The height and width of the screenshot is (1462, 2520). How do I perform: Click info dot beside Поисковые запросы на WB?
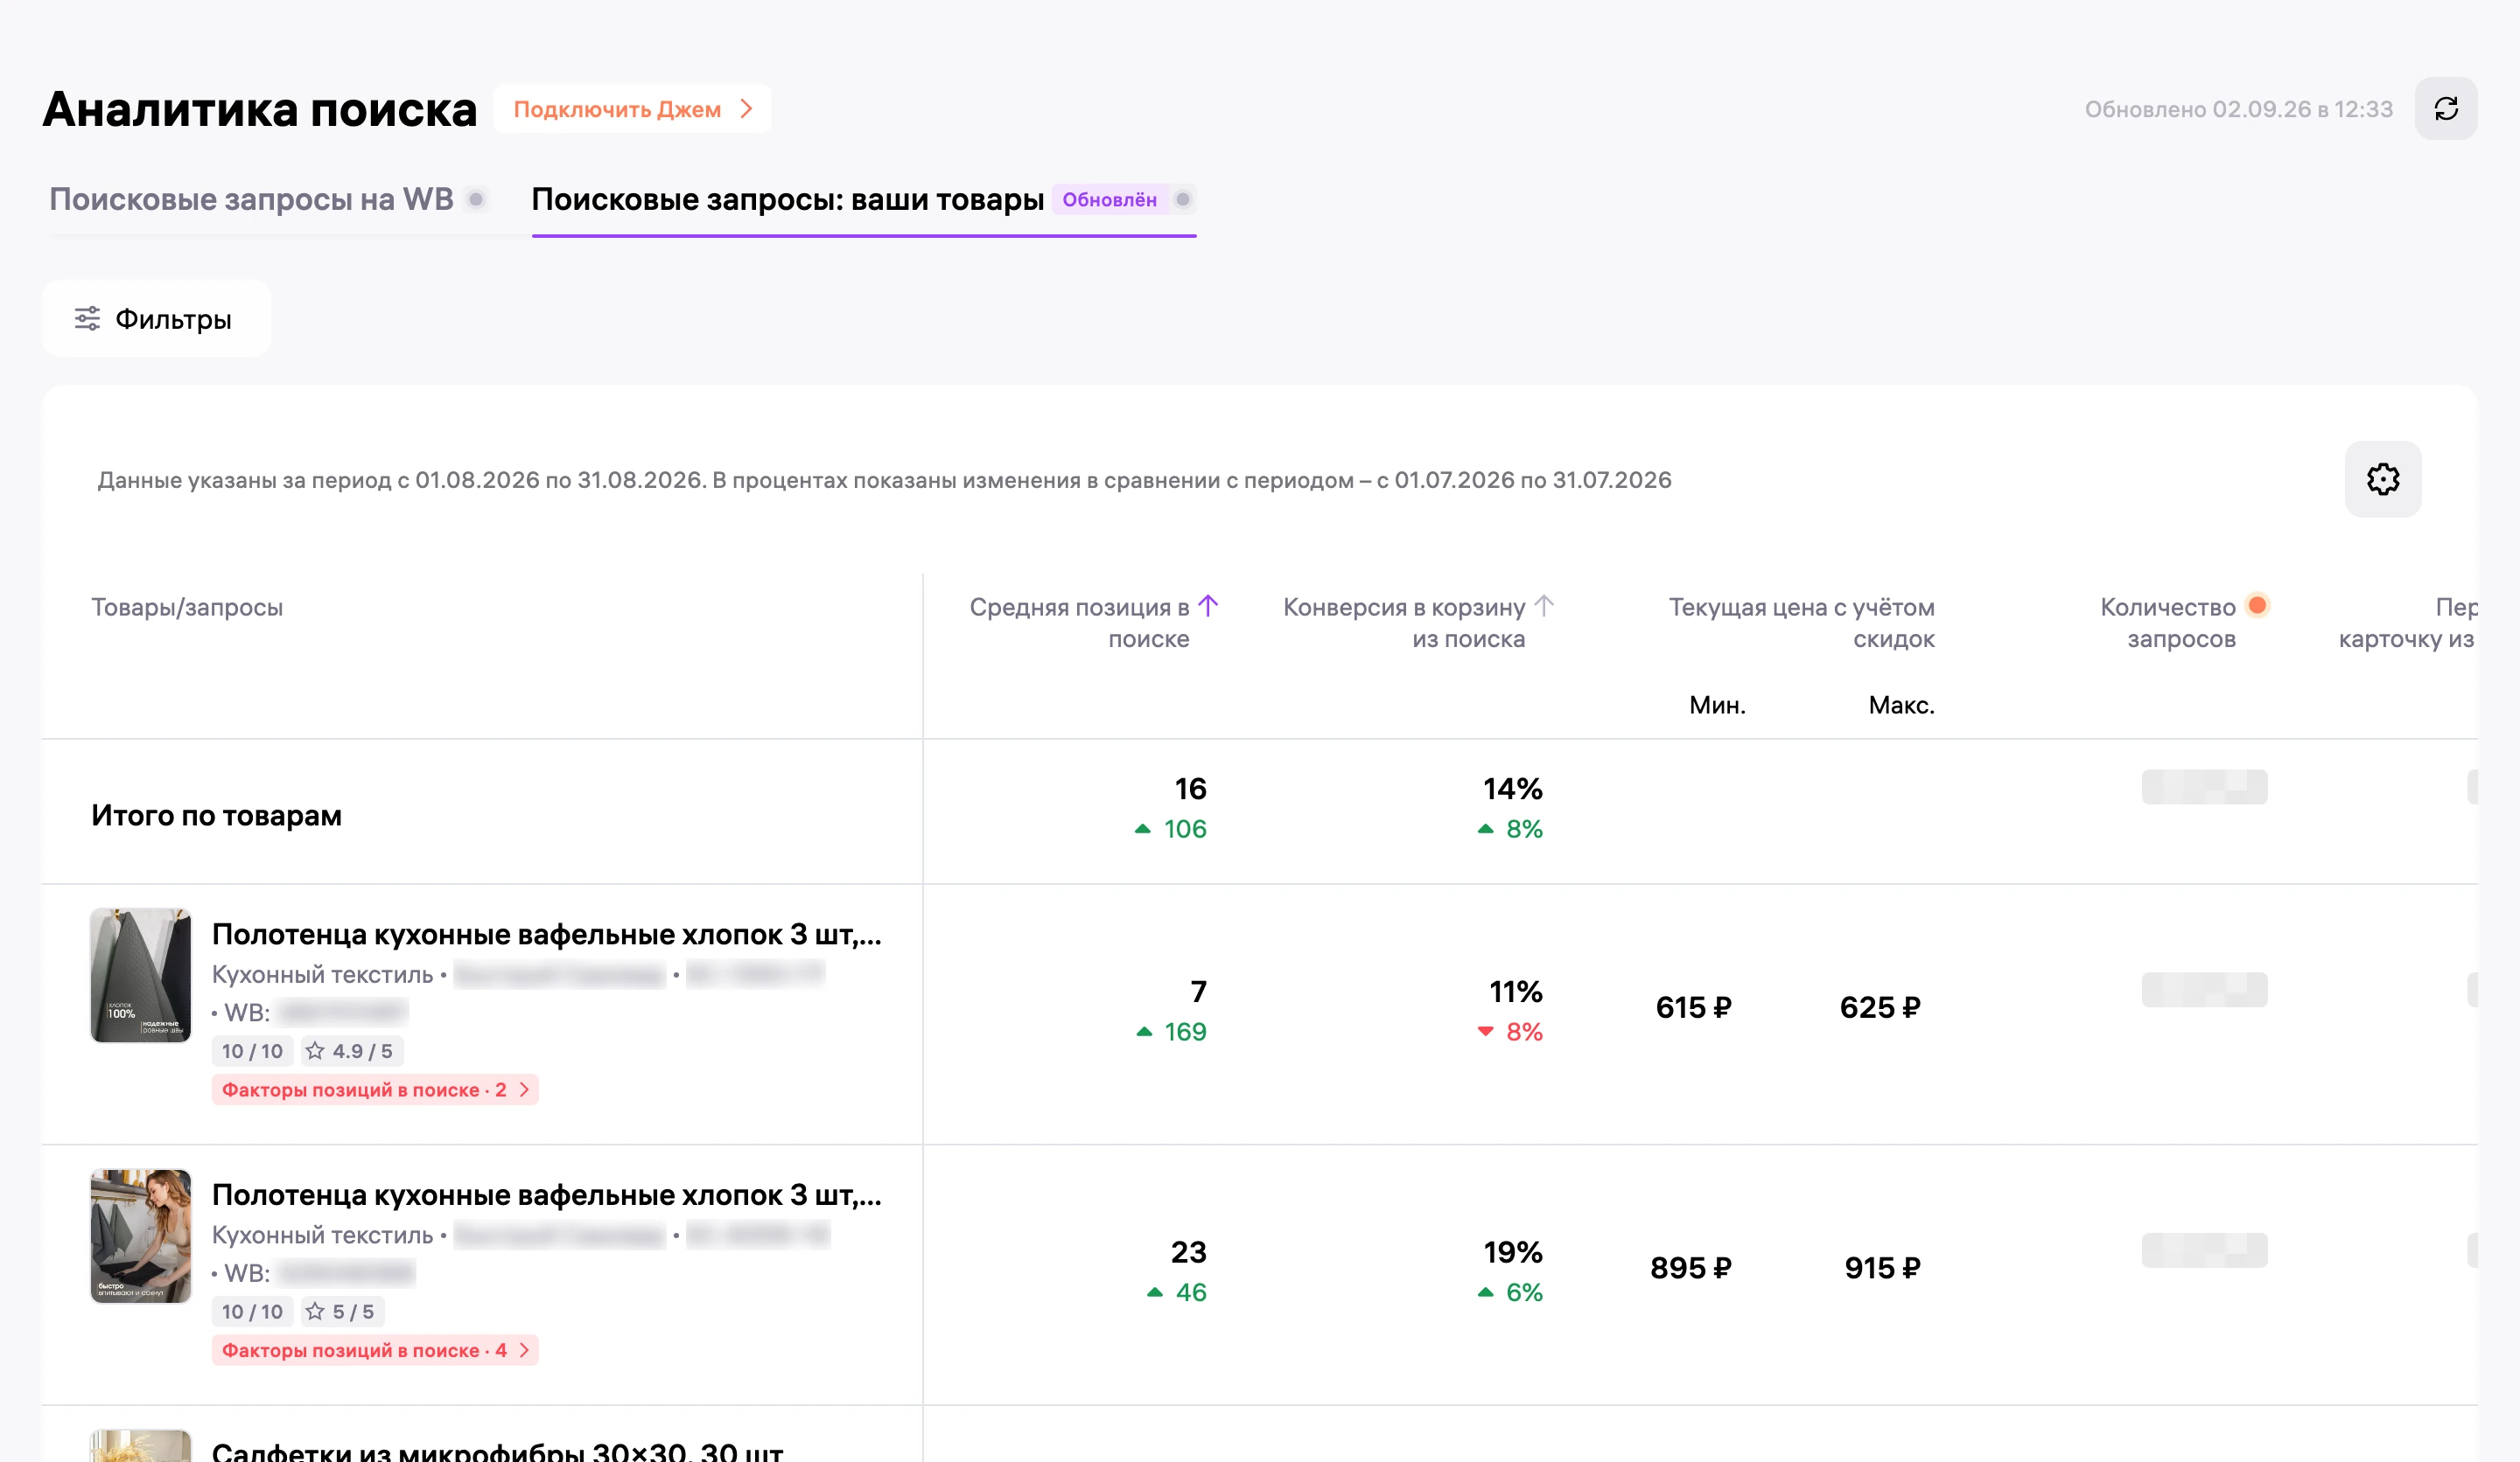477,198
